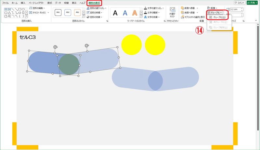Select the Text Box shape in gallery

[x=6, y=9]
